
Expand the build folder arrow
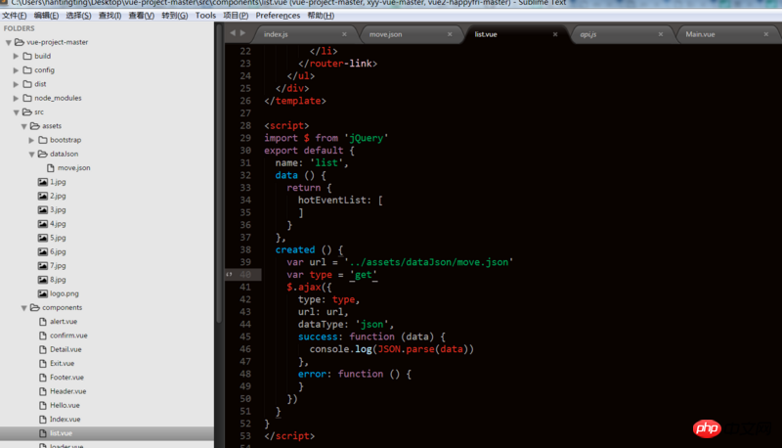click(16, 57)
